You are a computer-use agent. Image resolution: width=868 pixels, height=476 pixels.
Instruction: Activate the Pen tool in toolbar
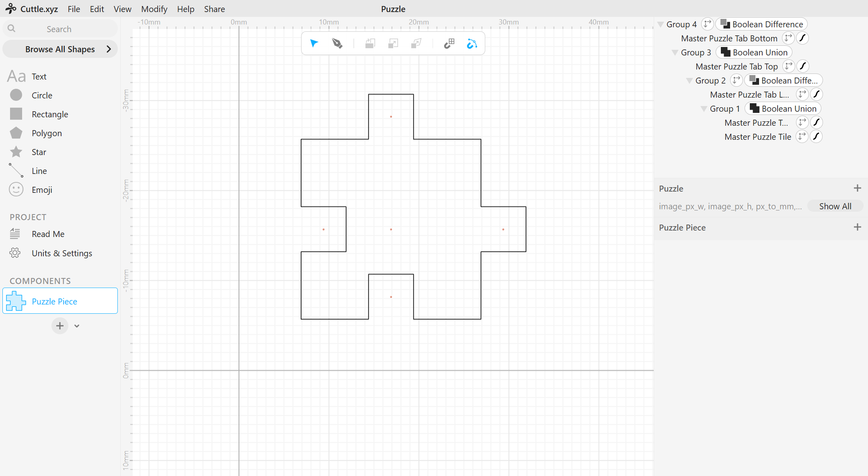click(337, 43)
